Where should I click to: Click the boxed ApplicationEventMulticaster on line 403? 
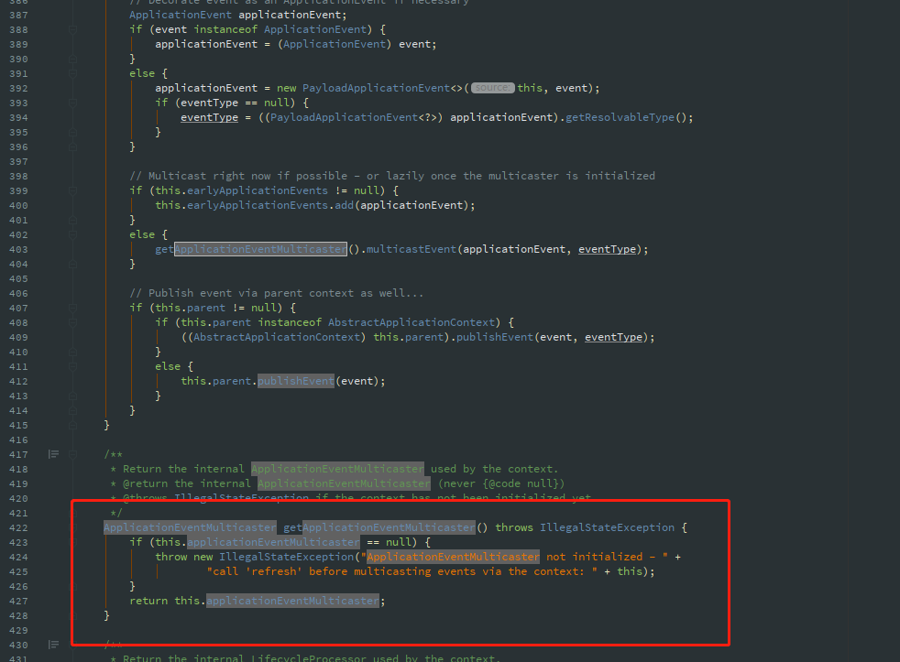tap(260, 249)
